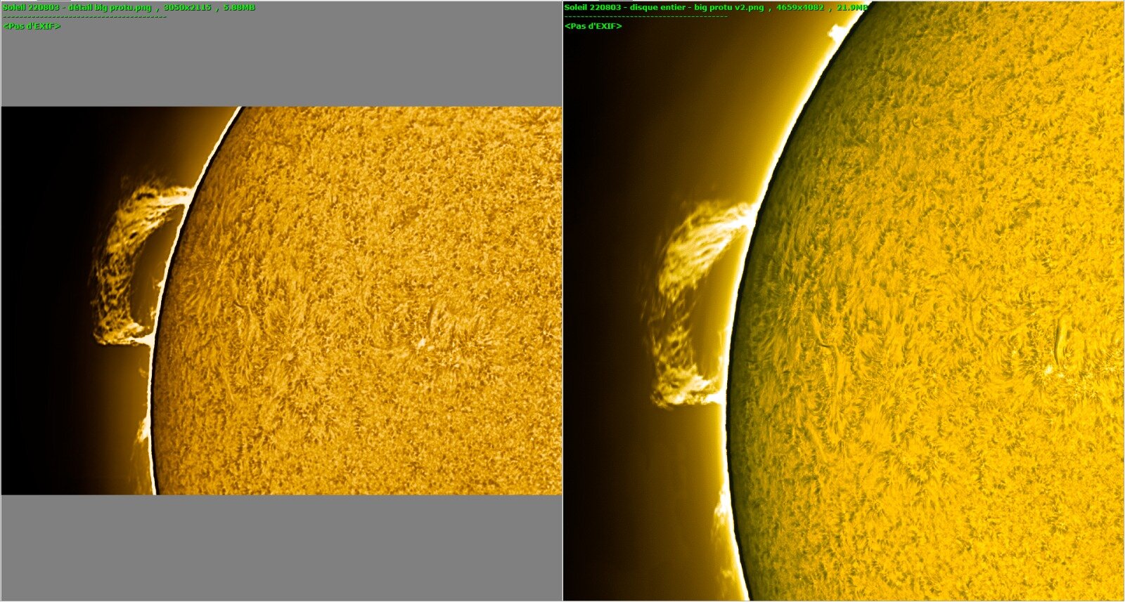Click '<Pas d'EXIF>' label in left pane
1125x602 pixels.
coord(32,26)
